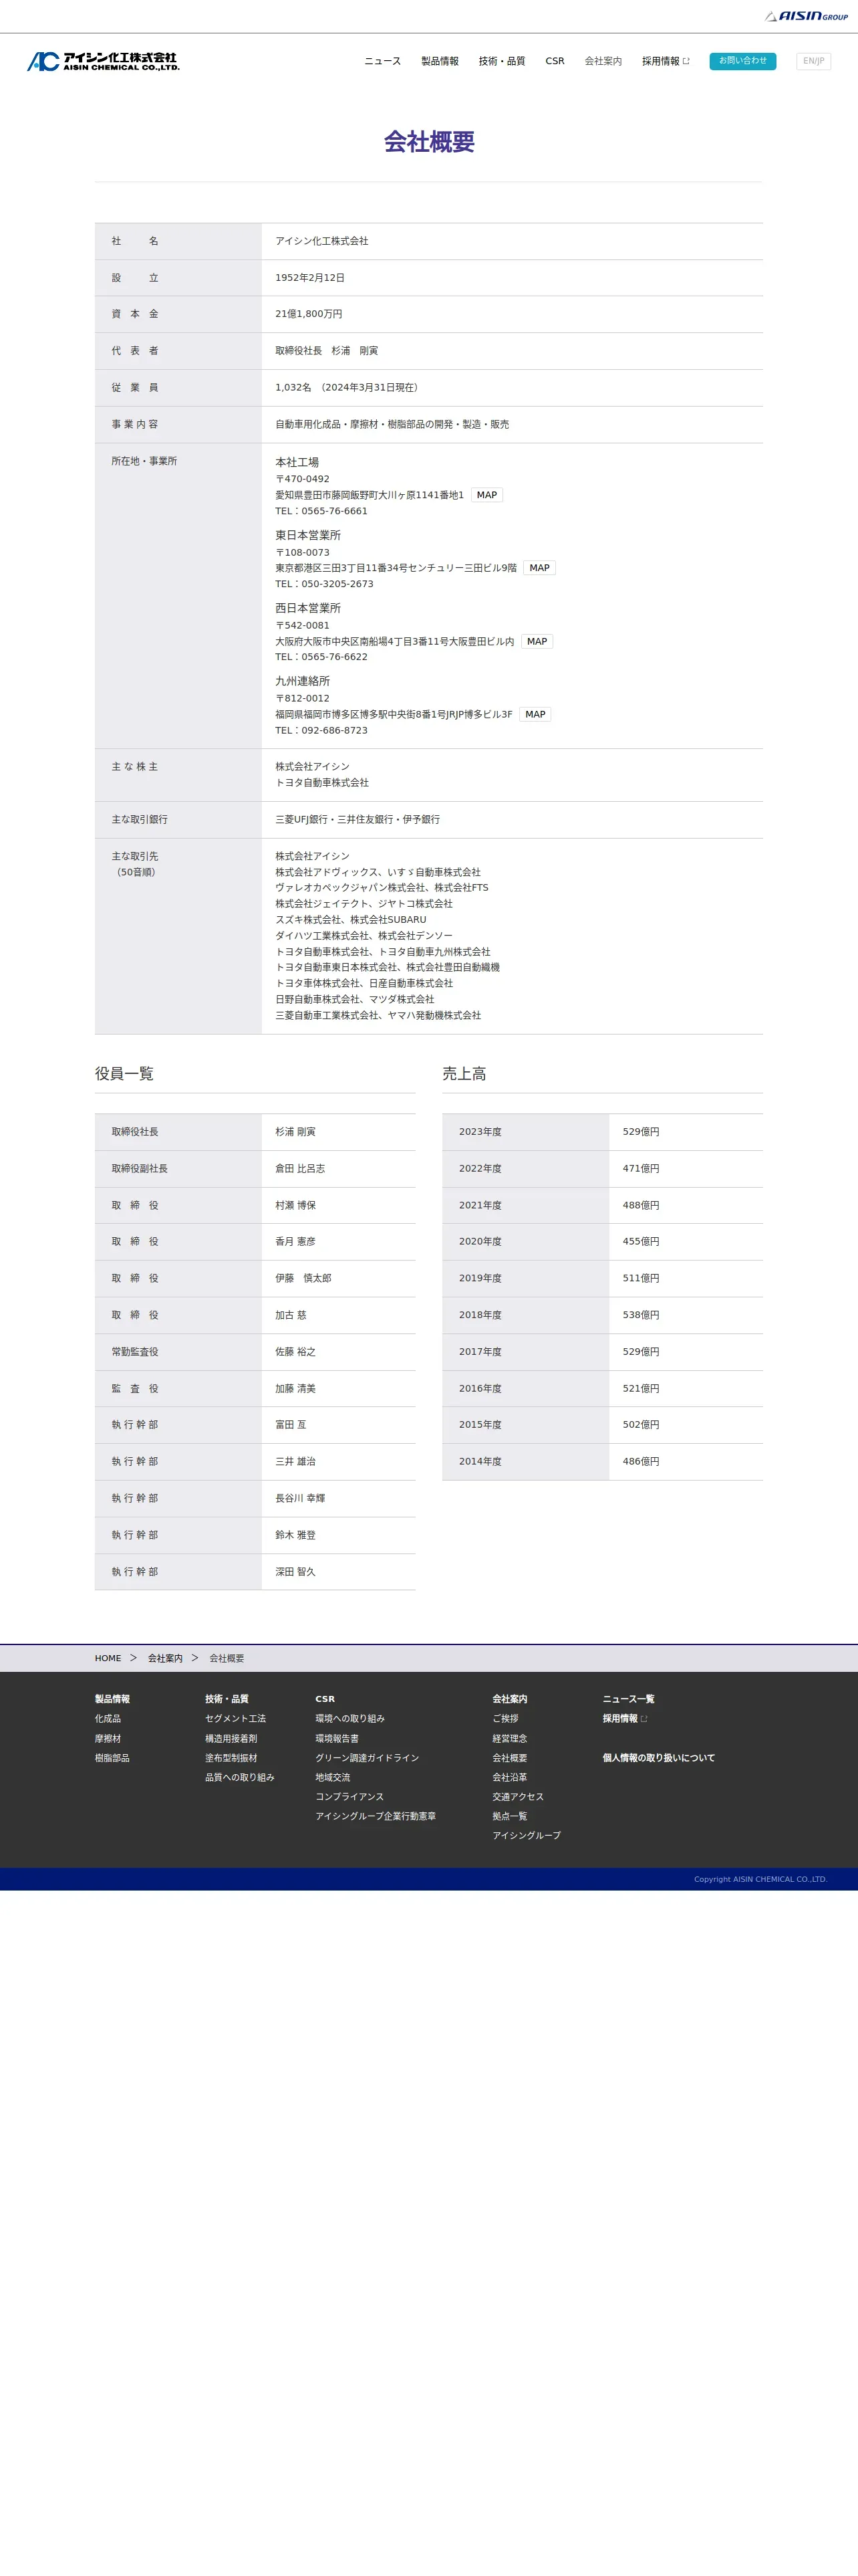Open グリーン調達ガイドライン footer link
This screenshot has width=858, height=2576.
[x=368, y=1758]
